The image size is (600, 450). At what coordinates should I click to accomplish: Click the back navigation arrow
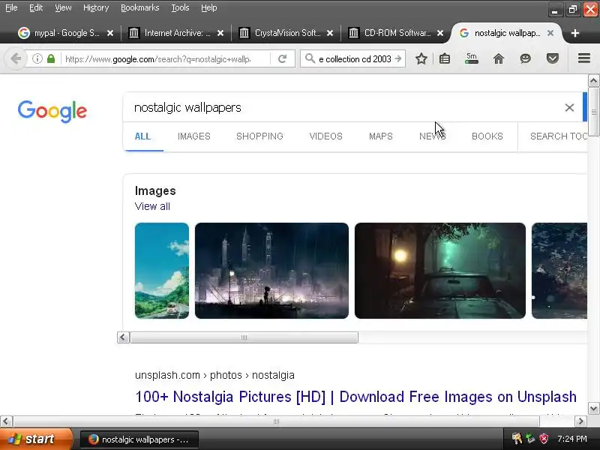[x=16, y=59]
